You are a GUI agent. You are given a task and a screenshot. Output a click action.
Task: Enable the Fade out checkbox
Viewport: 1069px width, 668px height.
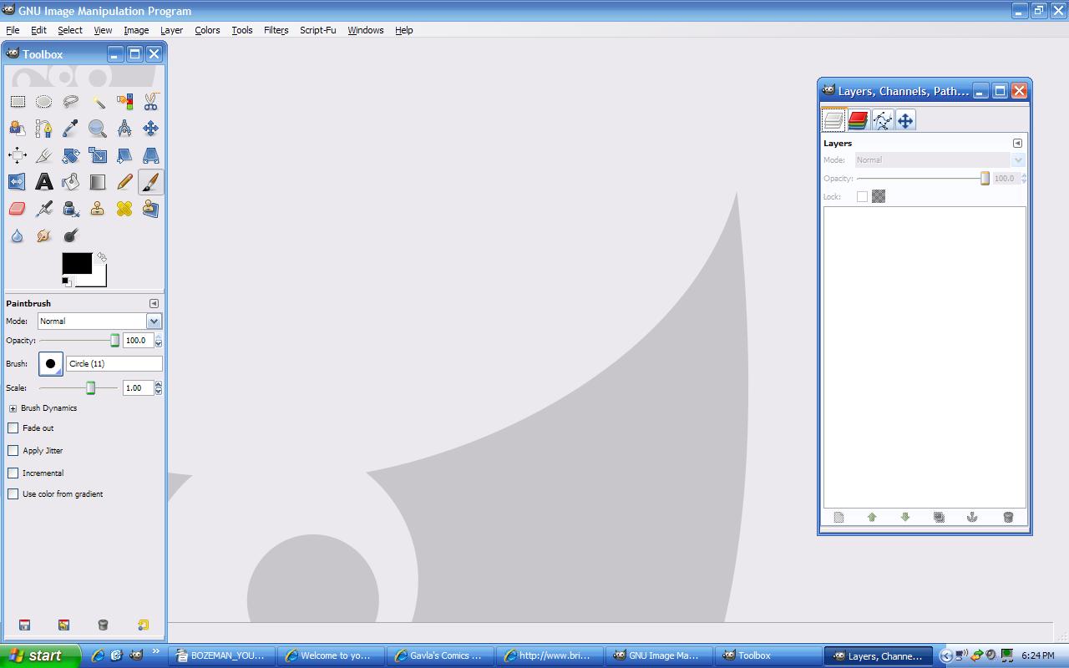pyautogui.click(x=13, y=428)
